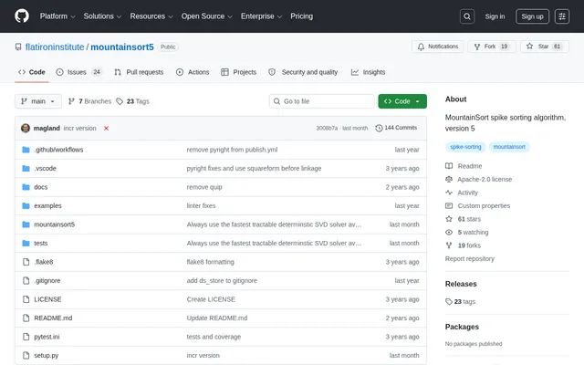Screen dimensions: 584x365
Task: Open the main branch dropdown
Action: pyautogui.click(x=38, y=101)
